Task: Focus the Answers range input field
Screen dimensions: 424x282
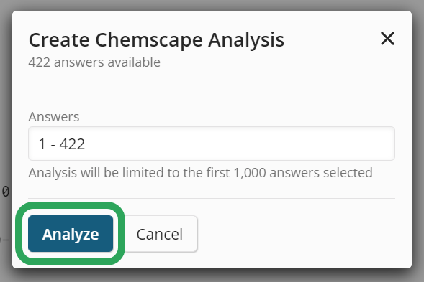Action: (x=212, y=144)
